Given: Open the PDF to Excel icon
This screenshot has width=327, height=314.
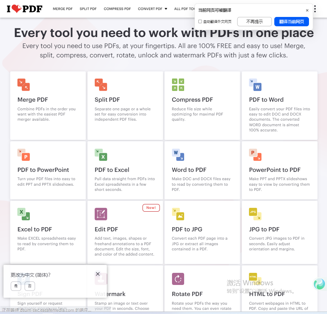Looking at the screenshot, I should click(101, 155).
